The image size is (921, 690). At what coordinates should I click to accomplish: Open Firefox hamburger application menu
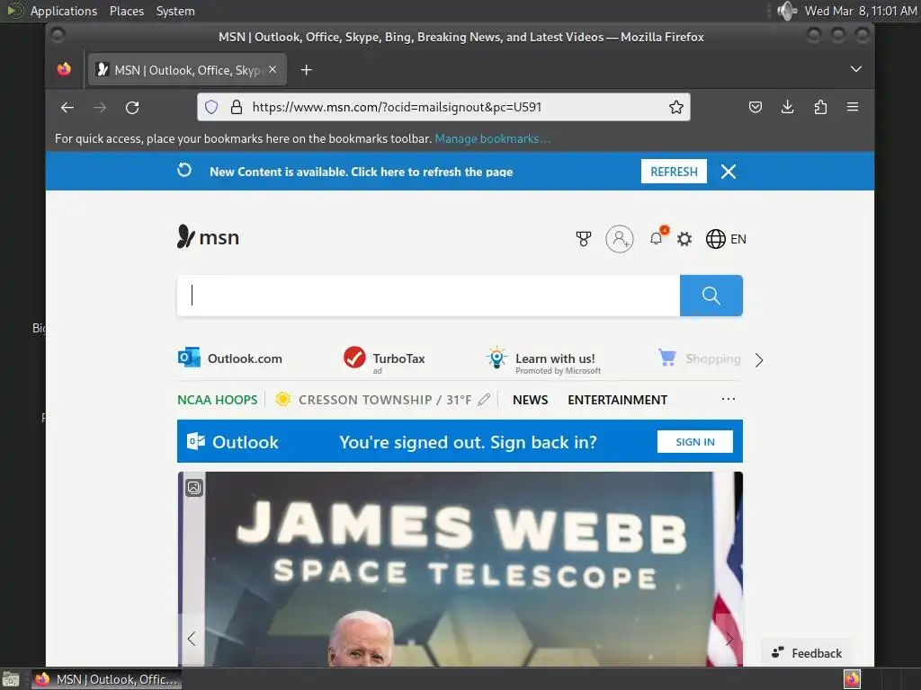853,107
